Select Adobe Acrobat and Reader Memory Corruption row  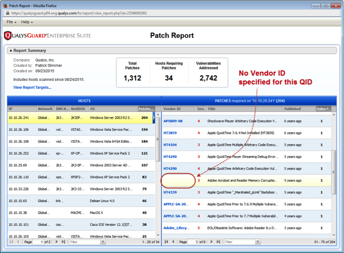[247, 181]
